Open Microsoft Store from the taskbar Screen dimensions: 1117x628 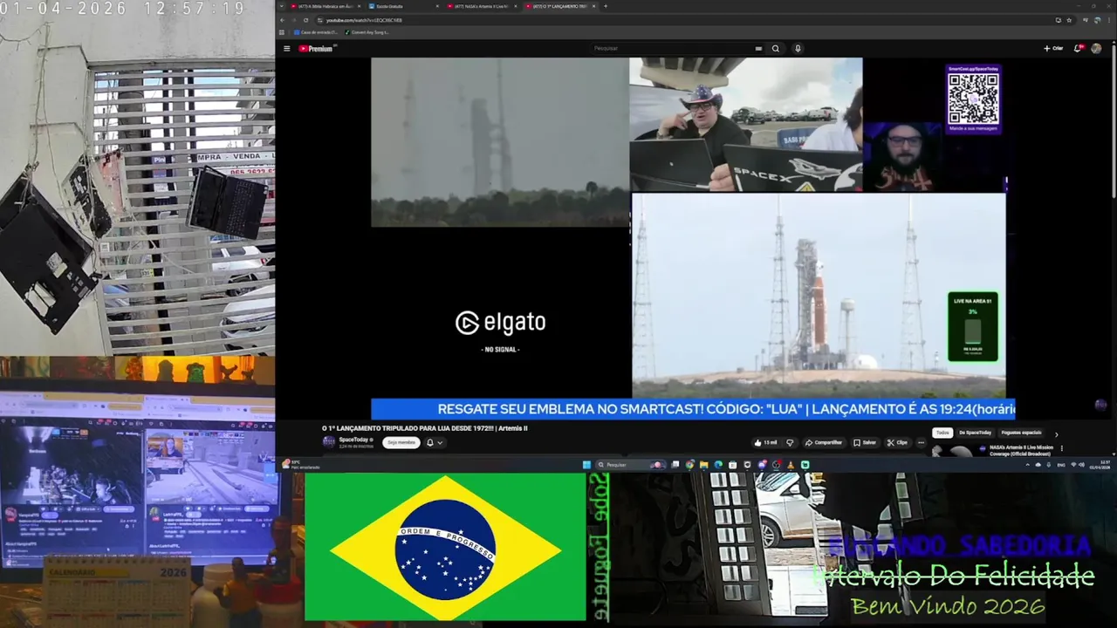click(733, 465)
